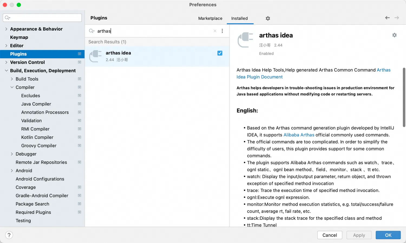Image resolution: width=406 pixels, height=243 pixels.
Task: Click the 'Search Results (1)' header
Action: (x=107, y=42)
